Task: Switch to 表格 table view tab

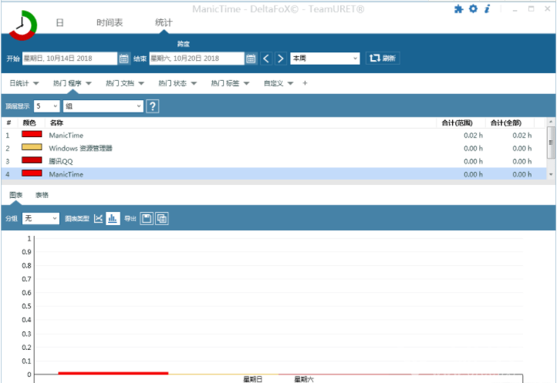Action: [42, 195]
